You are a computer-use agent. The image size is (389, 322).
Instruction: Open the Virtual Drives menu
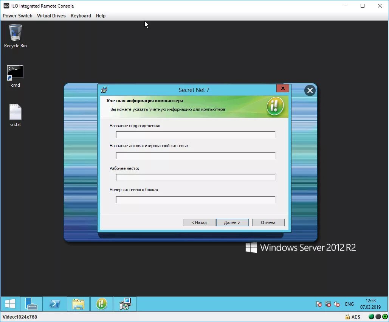(51, 16)
